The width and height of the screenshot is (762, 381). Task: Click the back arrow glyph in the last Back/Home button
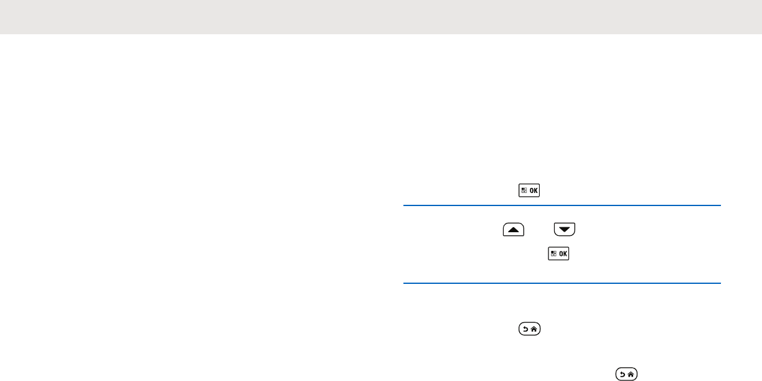tap(623, 374)
